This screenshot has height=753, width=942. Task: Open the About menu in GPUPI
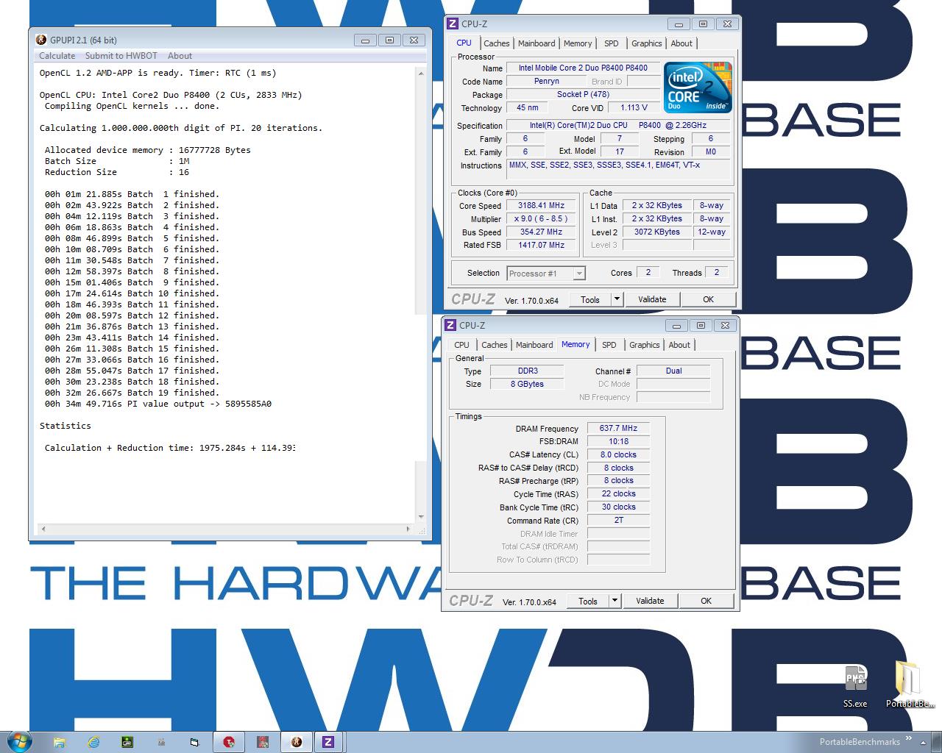[x=180, y=56]
